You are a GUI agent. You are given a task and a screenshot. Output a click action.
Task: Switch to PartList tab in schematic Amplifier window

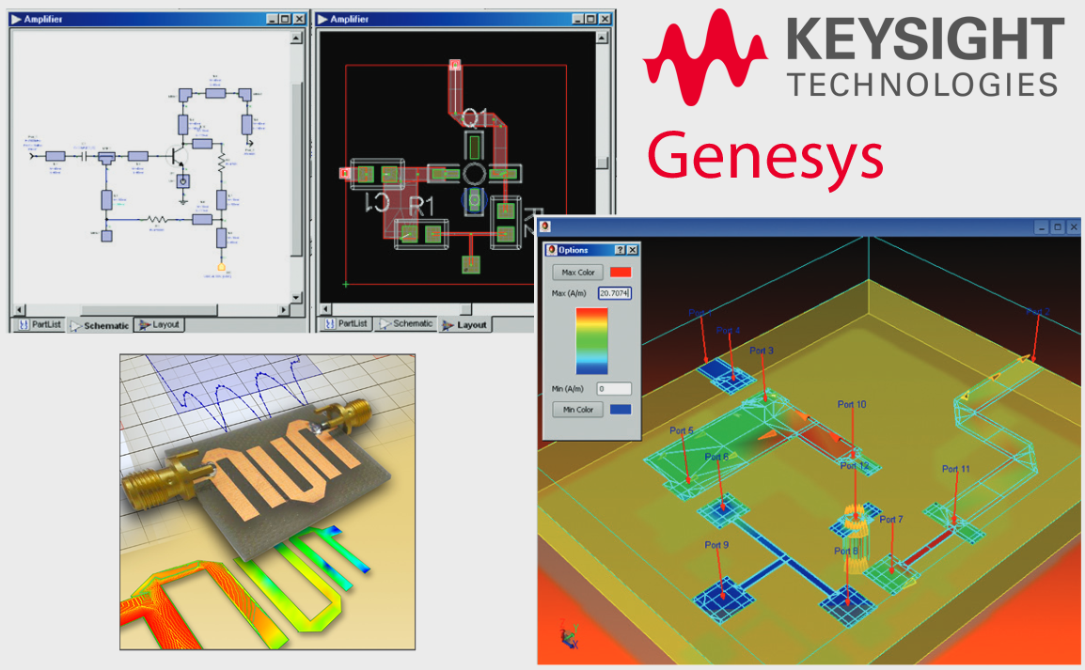39,324
